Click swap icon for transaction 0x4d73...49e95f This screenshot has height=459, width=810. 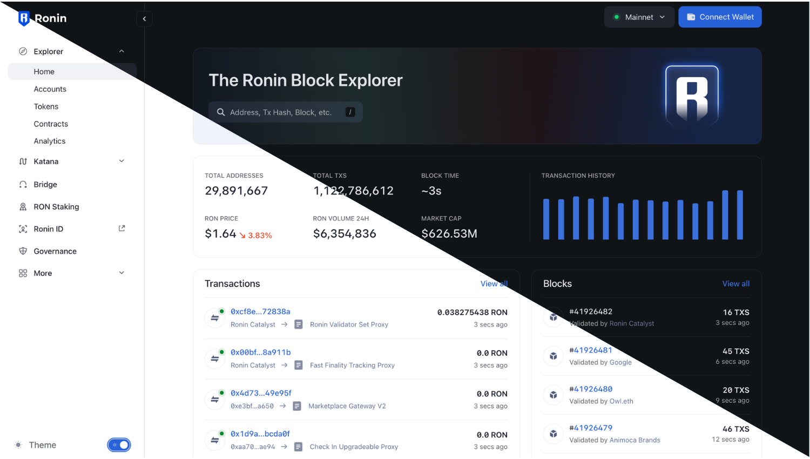click(x=214, y=400)
